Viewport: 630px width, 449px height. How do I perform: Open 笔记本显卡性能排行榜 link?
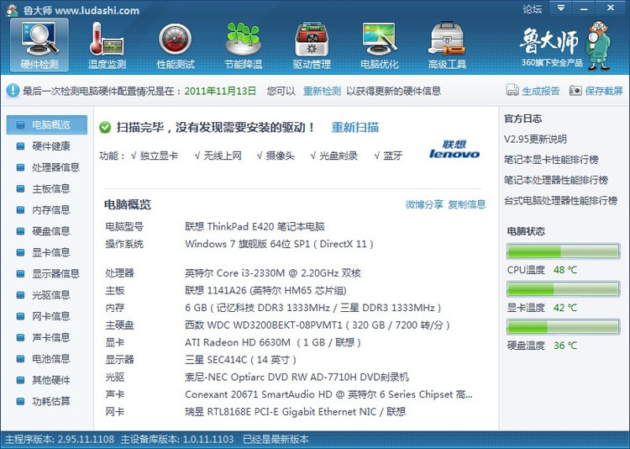point(551,160)
